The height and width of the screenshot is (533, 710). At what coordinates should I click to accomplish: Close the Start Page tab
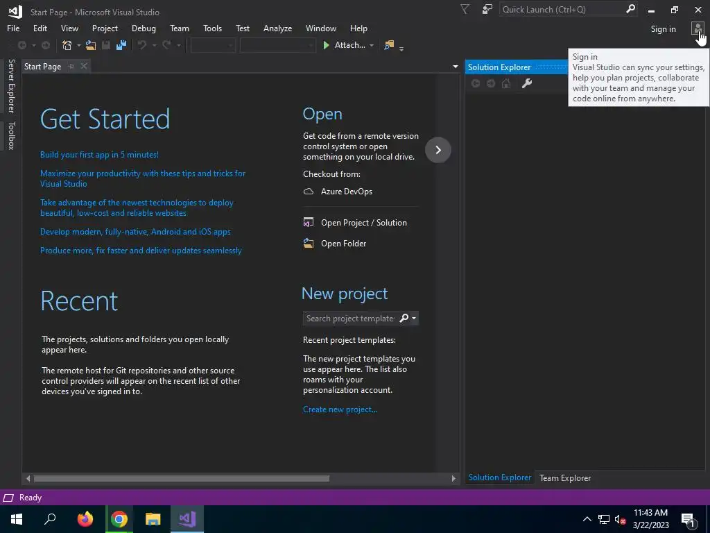click(84, 66)
